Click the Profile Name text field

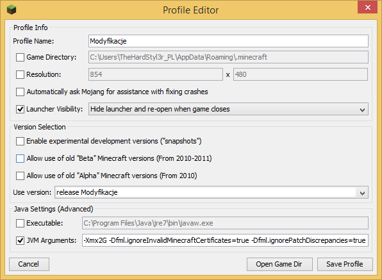click(228, 41)
